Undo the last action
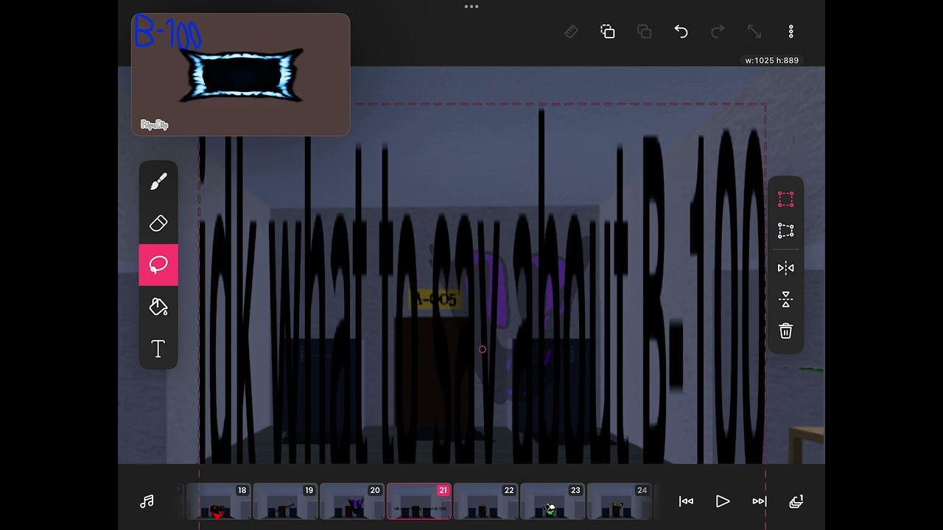This screenshot has width=943, height=530. (681, 32)
